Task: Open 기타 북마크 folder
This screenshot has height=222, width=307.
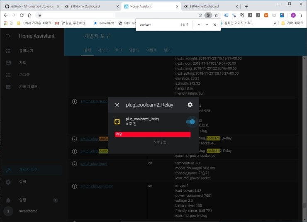Action: [292, 23]
